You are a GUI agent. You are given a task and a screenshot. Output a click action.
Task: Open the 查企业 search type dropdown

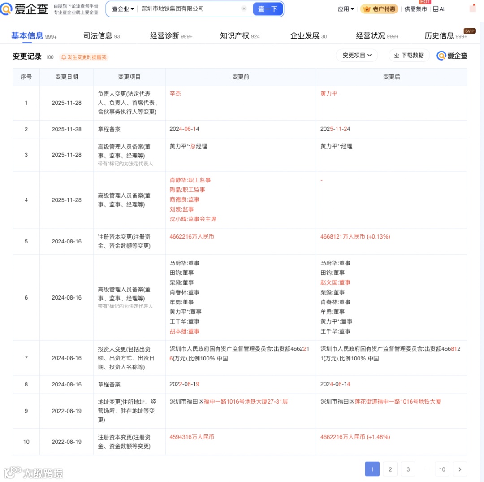(x=122, y=9)
